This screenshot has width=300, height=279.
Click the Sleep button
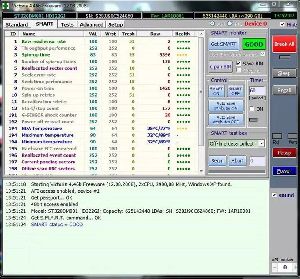[x=284, y=73]
